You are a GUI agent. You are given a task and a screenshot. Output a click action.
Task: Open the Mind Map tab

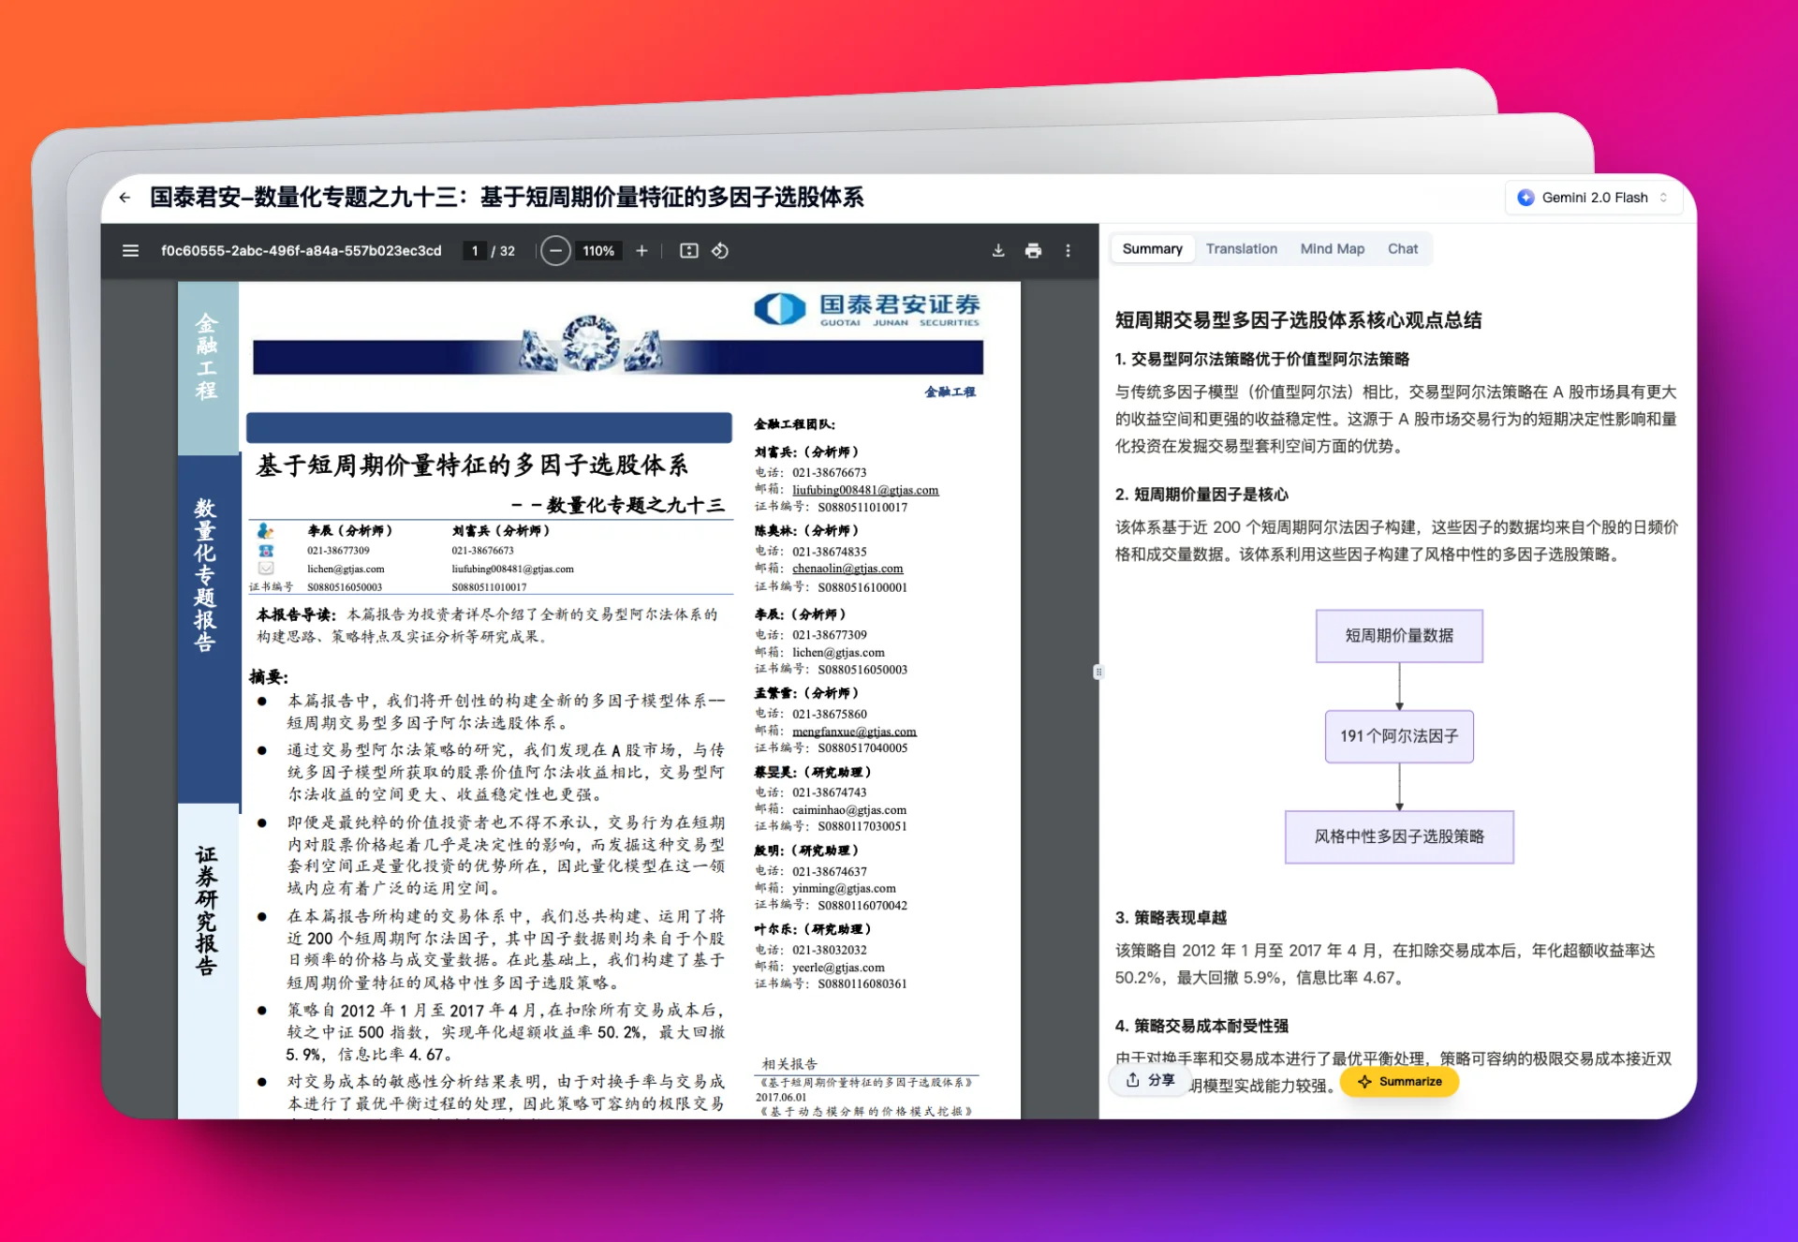[1332, 249]
